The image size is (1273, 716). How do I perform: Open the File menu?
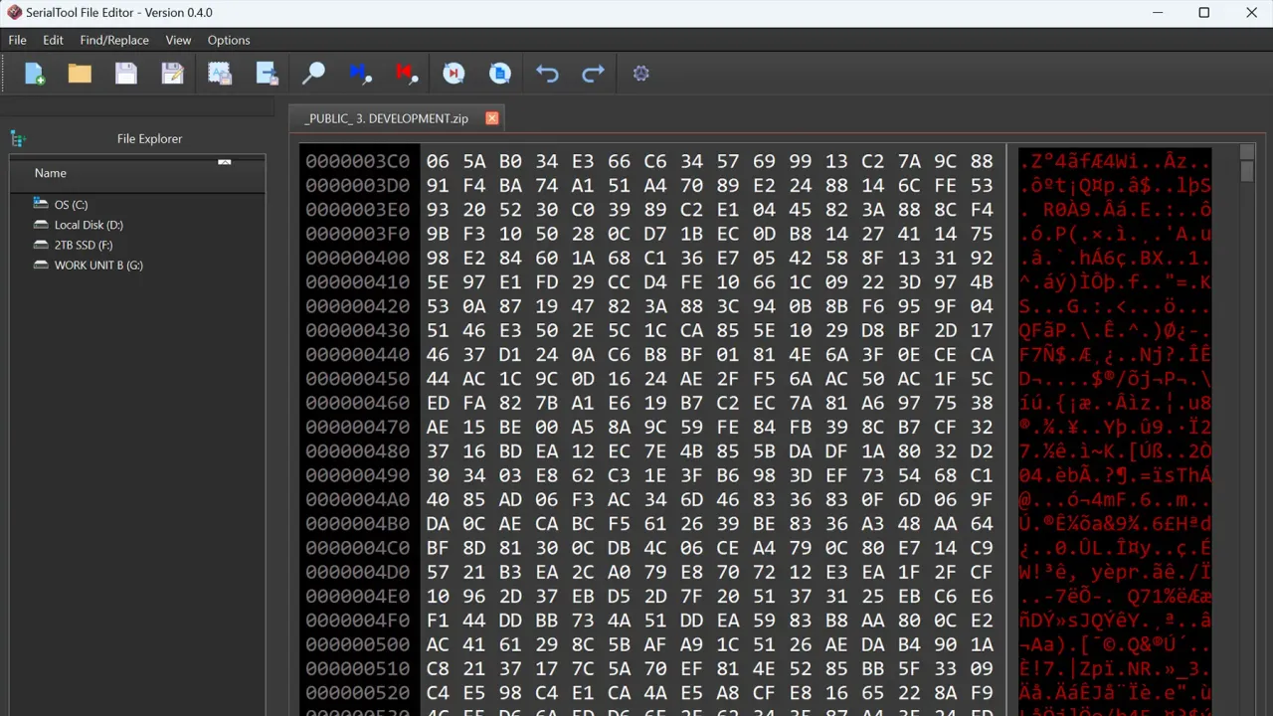(x=17, y=40)
